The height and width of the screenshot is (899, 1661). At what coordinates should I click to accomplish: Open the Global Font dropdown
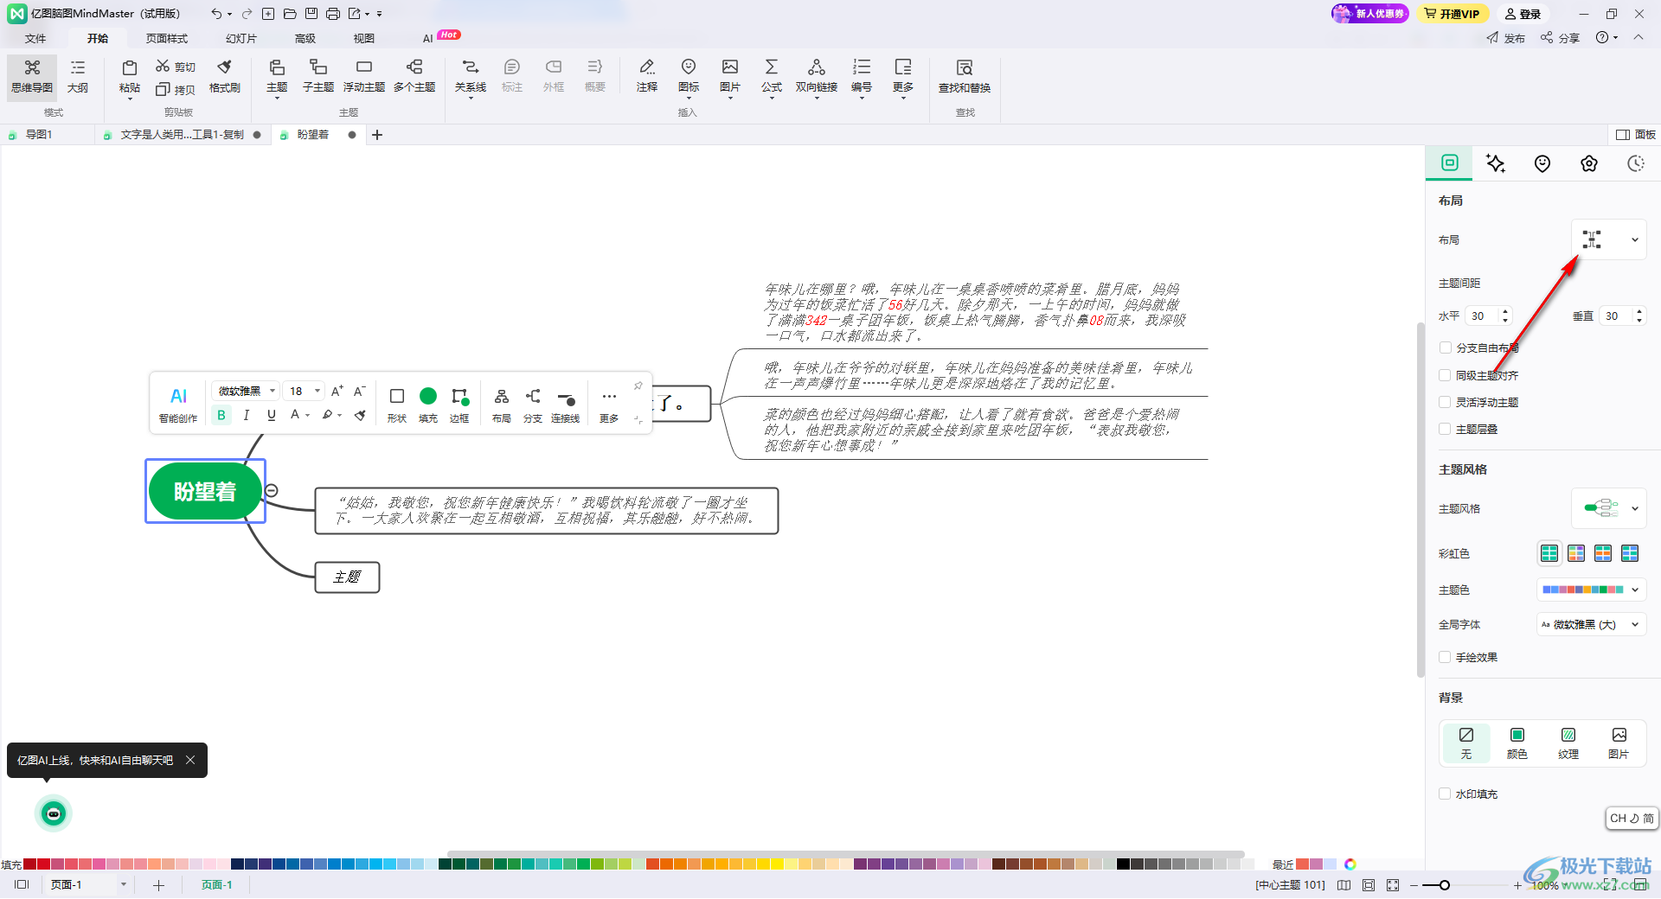pos(1591,624)
